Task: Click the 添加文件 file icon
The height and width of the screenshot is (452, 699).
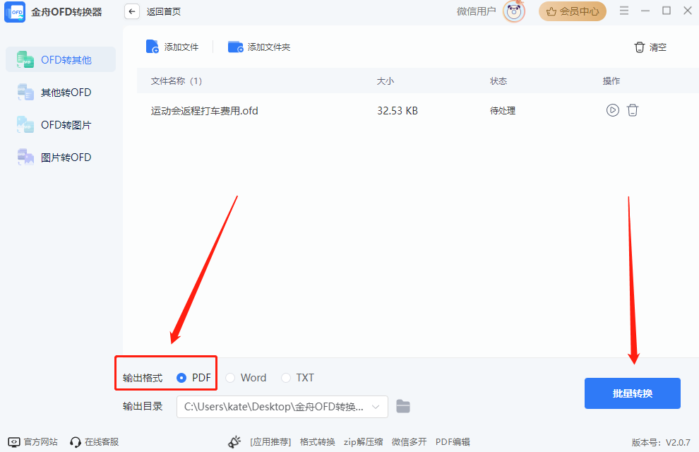Action: point(153,47)
